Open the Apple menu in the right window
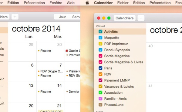Viewport: 182px width, 112px height. coord(87,3)
